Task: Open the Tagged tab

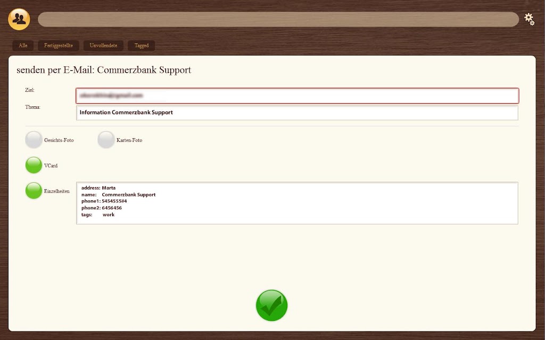Action: click(x=142, y=46)
